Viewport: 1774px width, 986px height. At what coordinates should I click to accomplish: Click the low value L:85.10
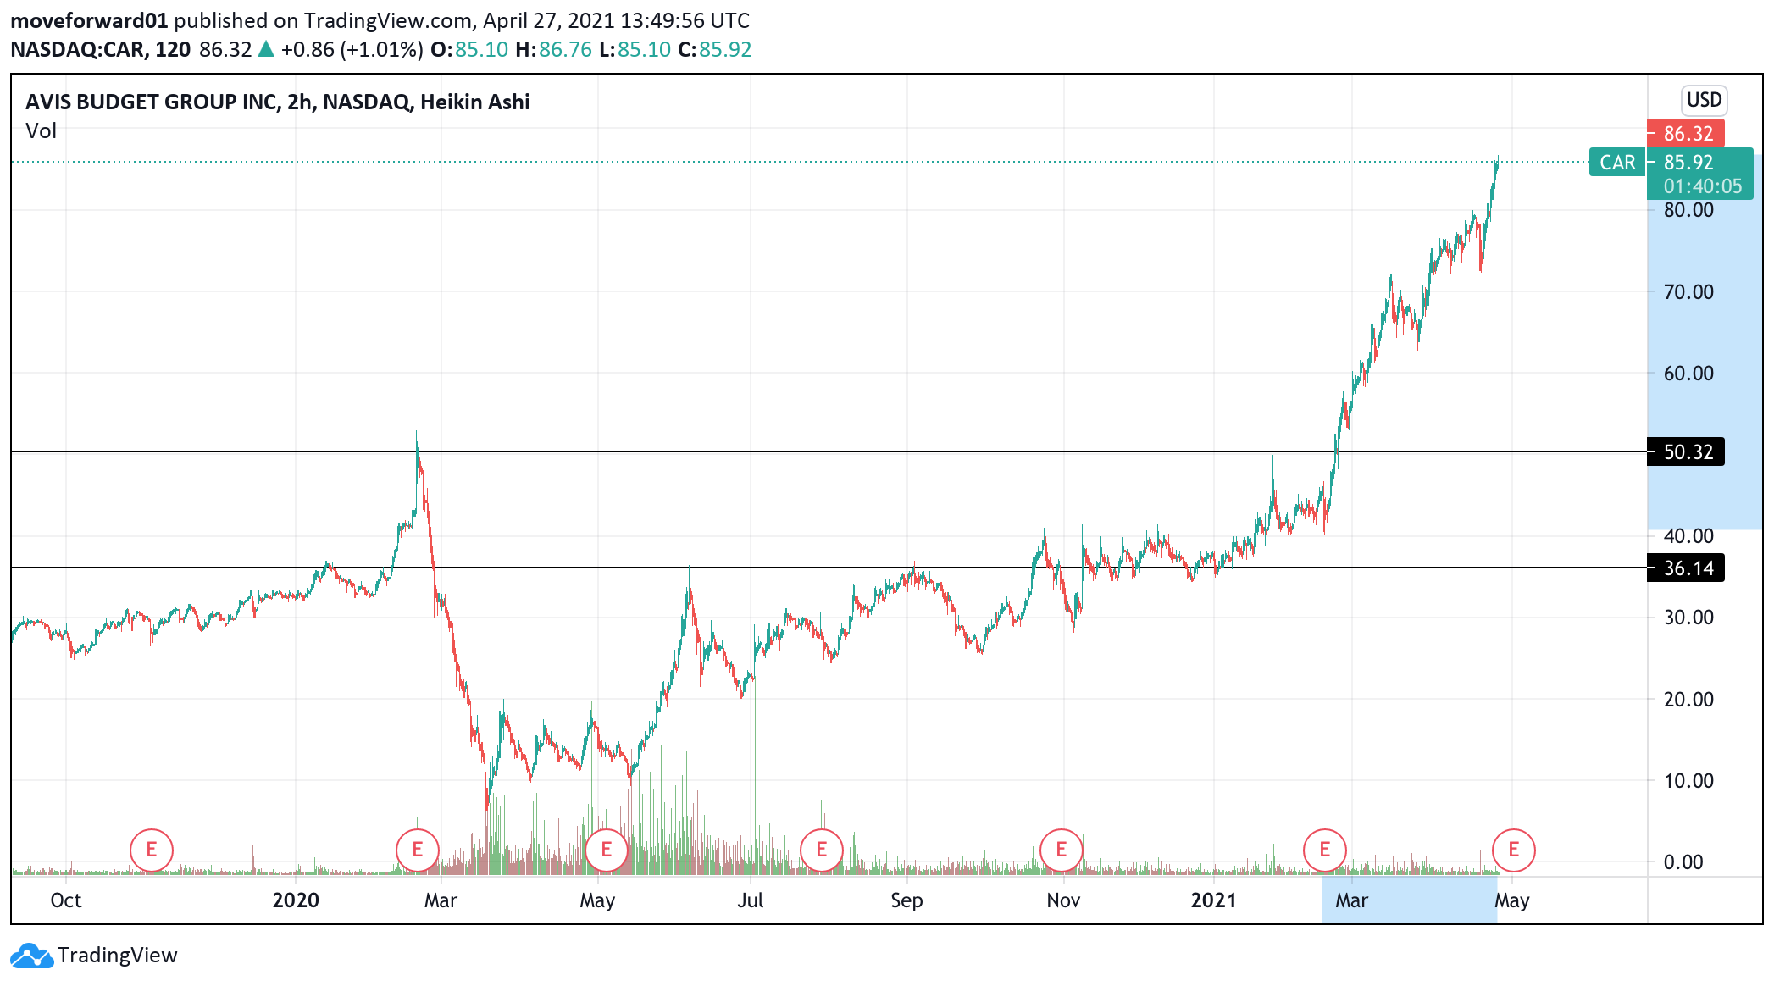(635, 49)
